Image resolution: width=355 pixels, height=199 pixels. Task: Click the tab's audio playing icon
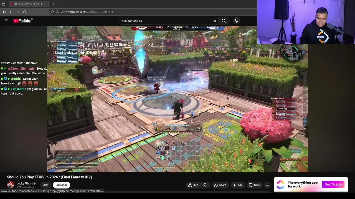(16, 4)
